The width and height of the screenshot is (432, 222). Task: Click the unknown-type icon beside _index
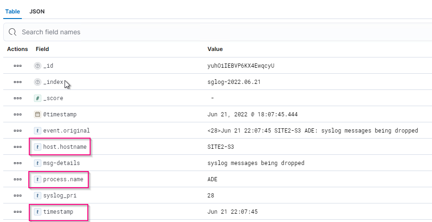point(38,82)
